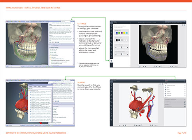Uncheck the topmost search filter checkmark

(x=185, y=86)
